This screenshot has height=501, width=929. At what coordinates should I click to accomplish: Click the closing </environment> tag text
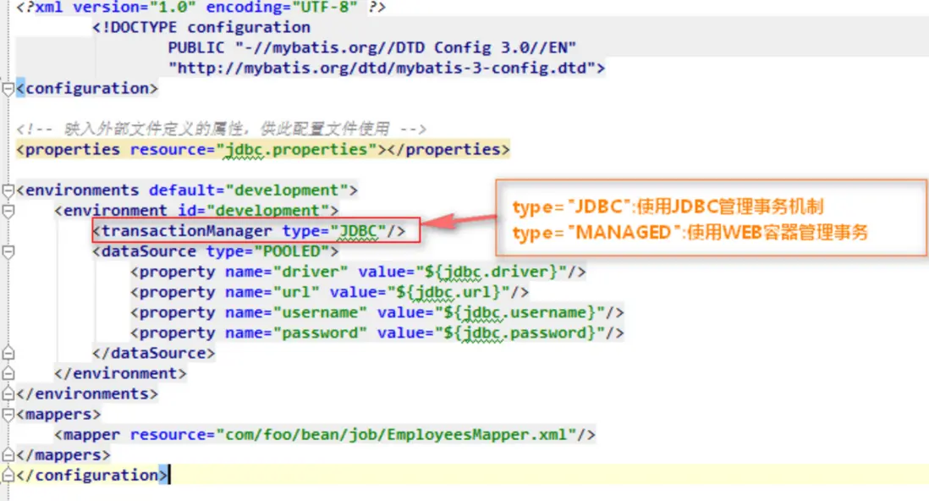(120, 373)
